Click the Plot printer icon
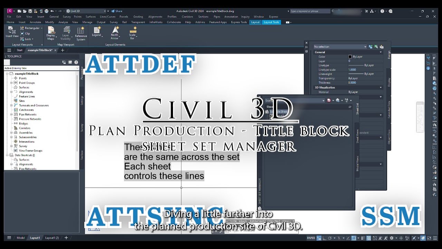 click(46, 11)
